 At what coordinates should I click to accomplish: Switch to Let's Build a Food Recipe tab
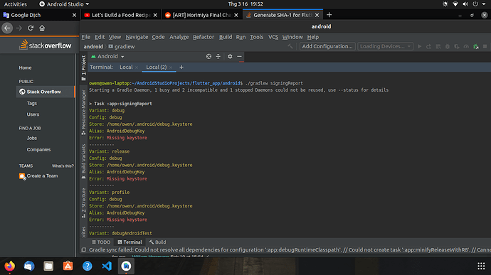(x=121, y=15)
